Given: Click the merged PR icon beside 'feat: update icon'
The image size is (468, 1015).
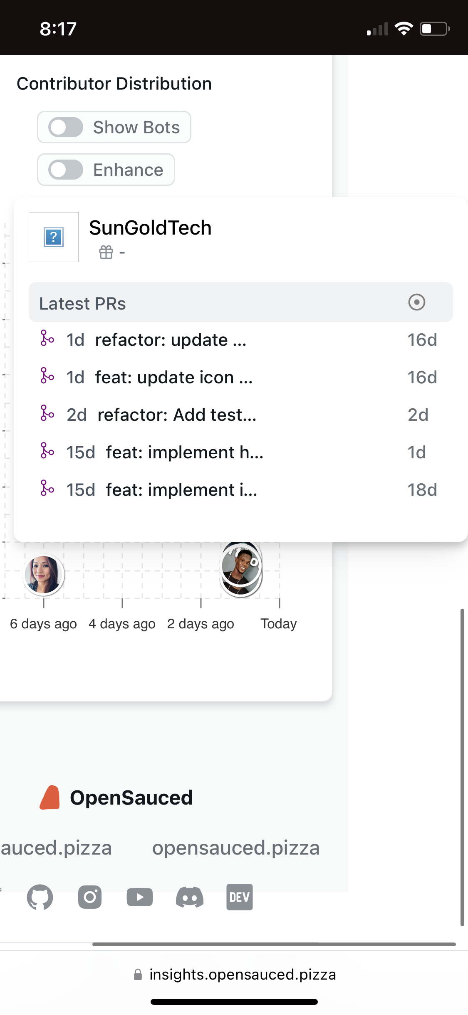Looking at the screenshot, I should click(47, 376).
